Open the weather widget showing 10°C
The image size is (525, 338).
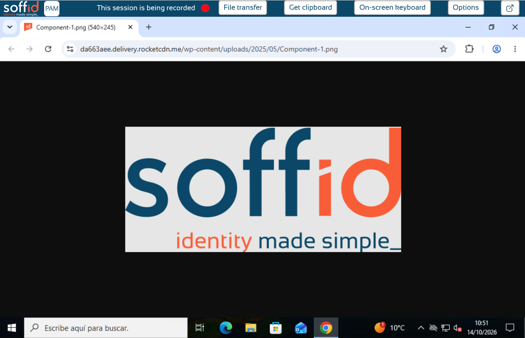tap(389, 328)
